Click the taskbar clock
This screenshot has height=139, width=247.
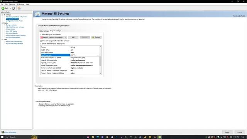[236, 137]
